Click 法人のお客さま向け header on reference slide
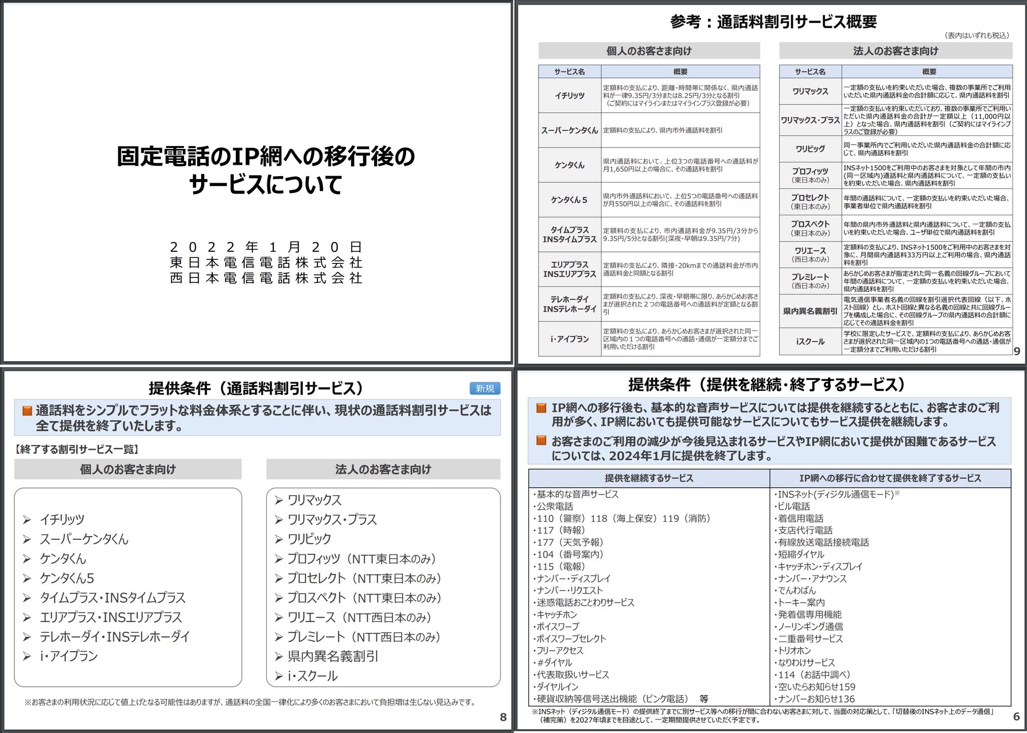 896,51
